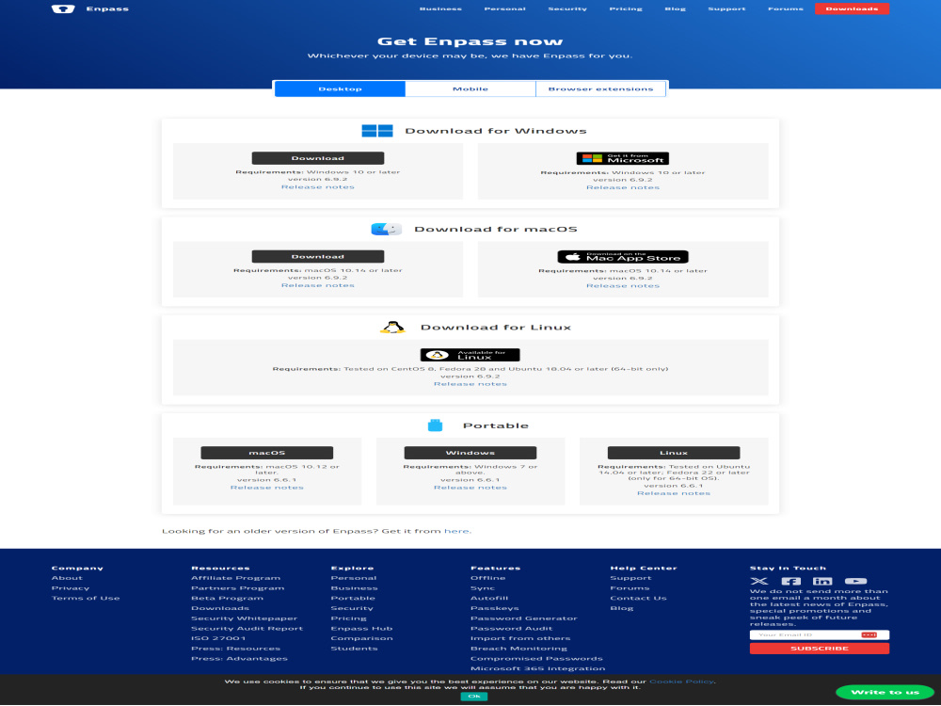941x706 pixels.
Task: Click the macOS Finder icon
Action: pyautogui.click(x=386, y=229)
